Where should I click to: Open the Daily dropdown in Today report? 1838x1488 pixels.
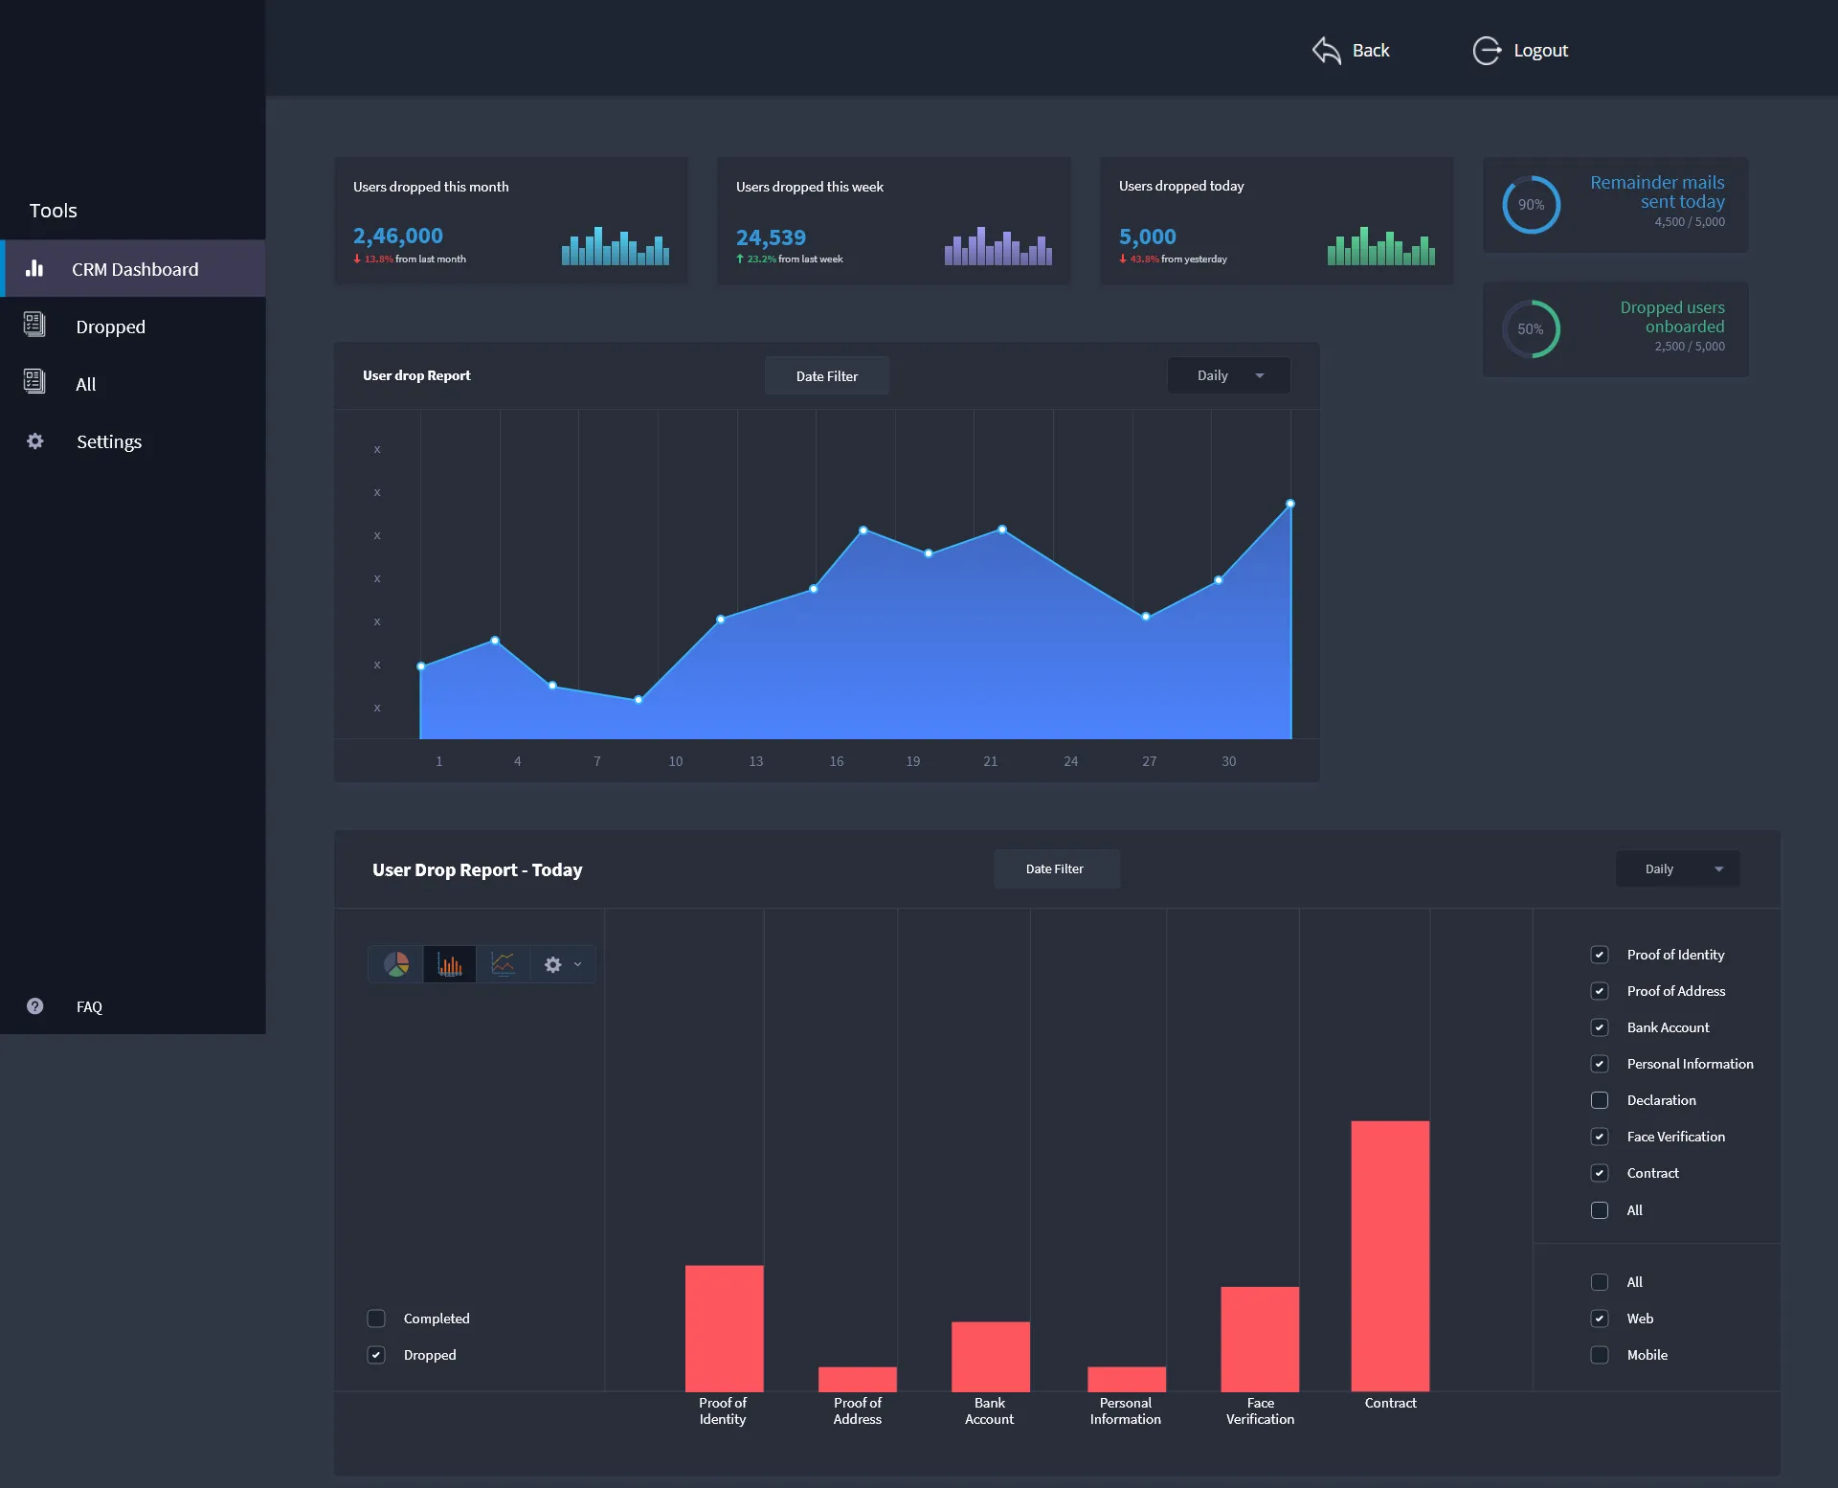point(1677,869)
